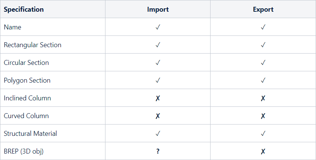Click the Specification column header
This screenshot has width=316, height=160.
pyautogui.click(x=24, y=9)
